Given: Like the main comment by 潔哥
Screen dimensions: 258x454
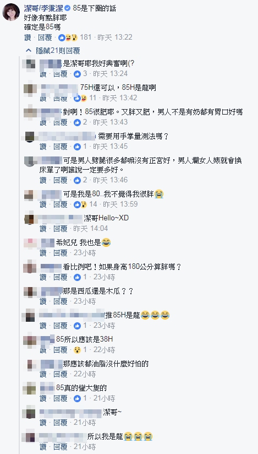Looking at the screenshot, I should coord(27,37).
